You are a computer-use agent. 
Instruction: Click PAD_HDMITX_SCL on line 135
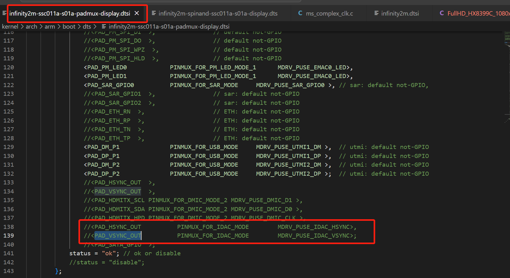(120, 200)
